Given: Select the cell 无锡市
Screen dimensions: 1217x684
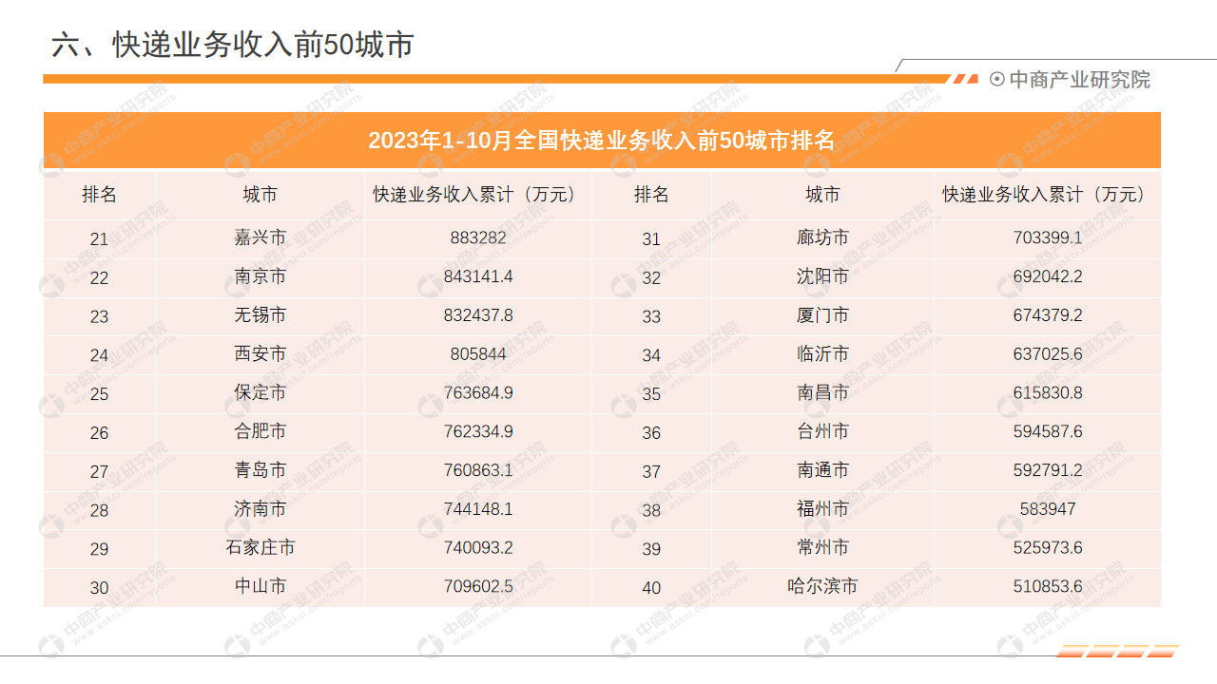Looking at the screenshot, I should coord(261,314).
